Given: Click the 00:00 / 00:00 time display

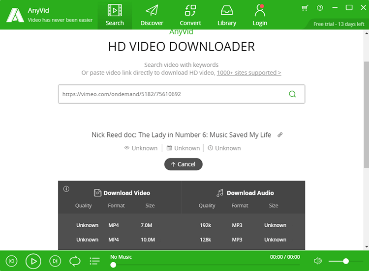Looking at the screenshot, I should click(x=285, y=257).
